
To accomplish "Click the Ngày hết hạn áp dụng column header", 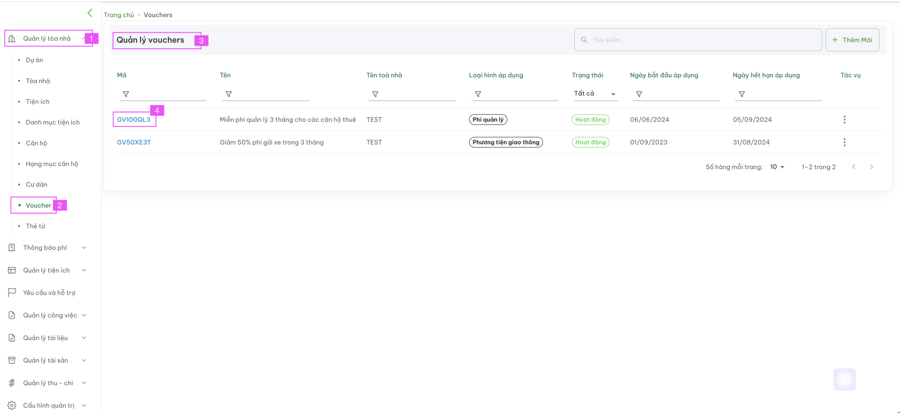I will coord(766,75).
